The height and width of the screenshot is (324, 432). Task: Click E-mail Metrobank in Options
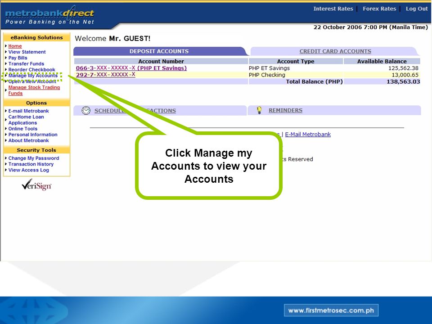28,111
